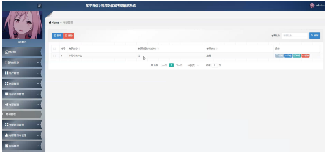Select the 考研管理 submenu item
Image resolution: width=328 pixels, height=152 pixels.
point(22,114)
